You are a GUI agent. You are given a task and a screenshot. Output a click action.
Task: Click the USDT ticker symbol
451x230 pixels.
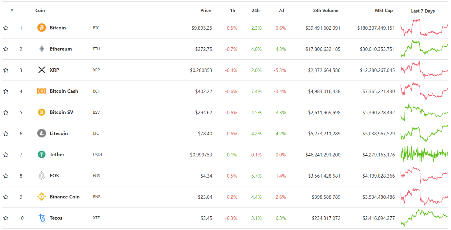[98, 154]
